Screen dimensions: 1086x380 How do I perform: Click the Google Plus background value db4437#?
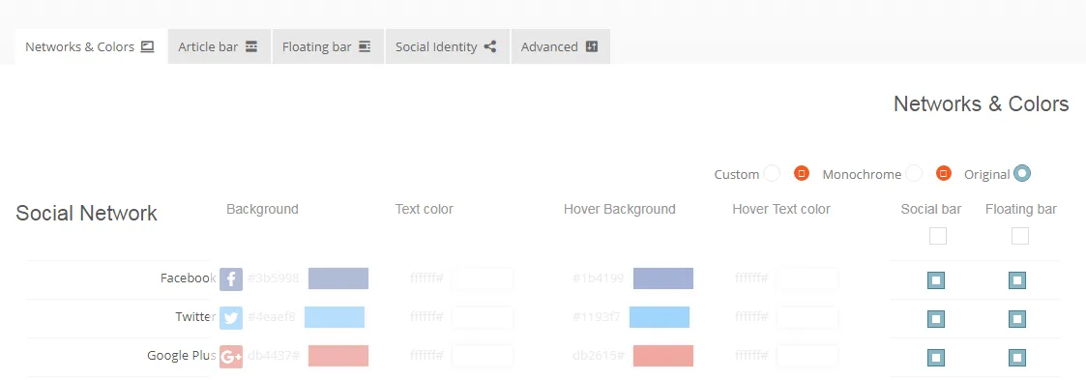pyautogui.click(x=274, y=356)
